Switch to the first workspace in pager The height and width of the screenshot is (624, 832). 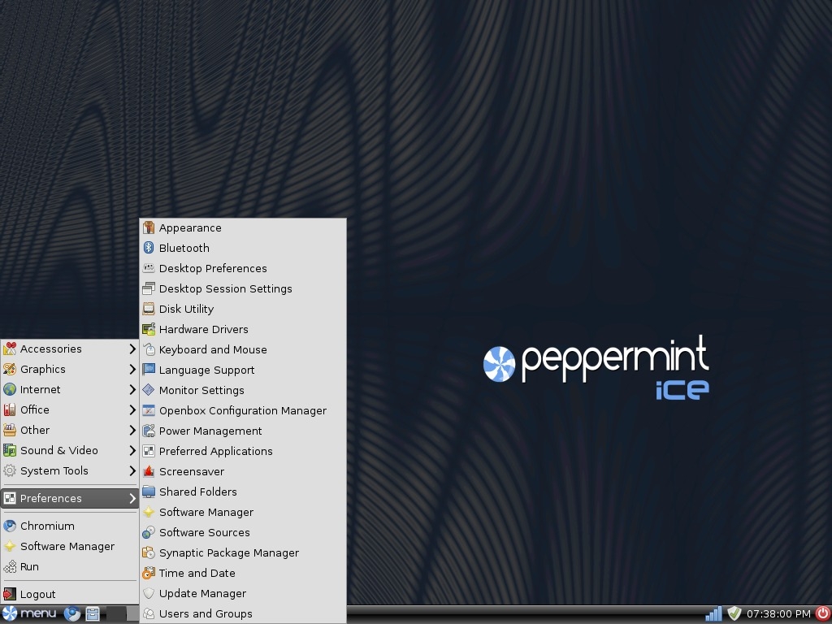(x=115, y=614)
